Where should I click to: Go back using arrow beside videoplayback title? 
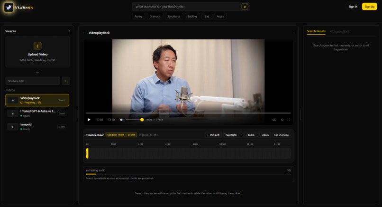[x=84, y=33]
